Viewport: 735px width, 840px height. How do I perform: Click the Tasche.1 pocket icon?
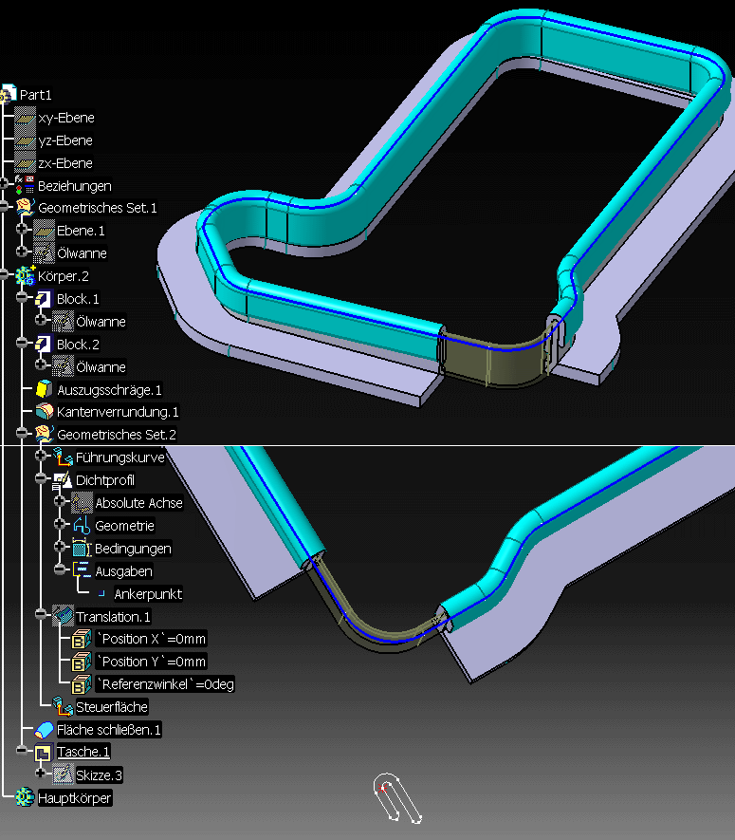[43, 753]
